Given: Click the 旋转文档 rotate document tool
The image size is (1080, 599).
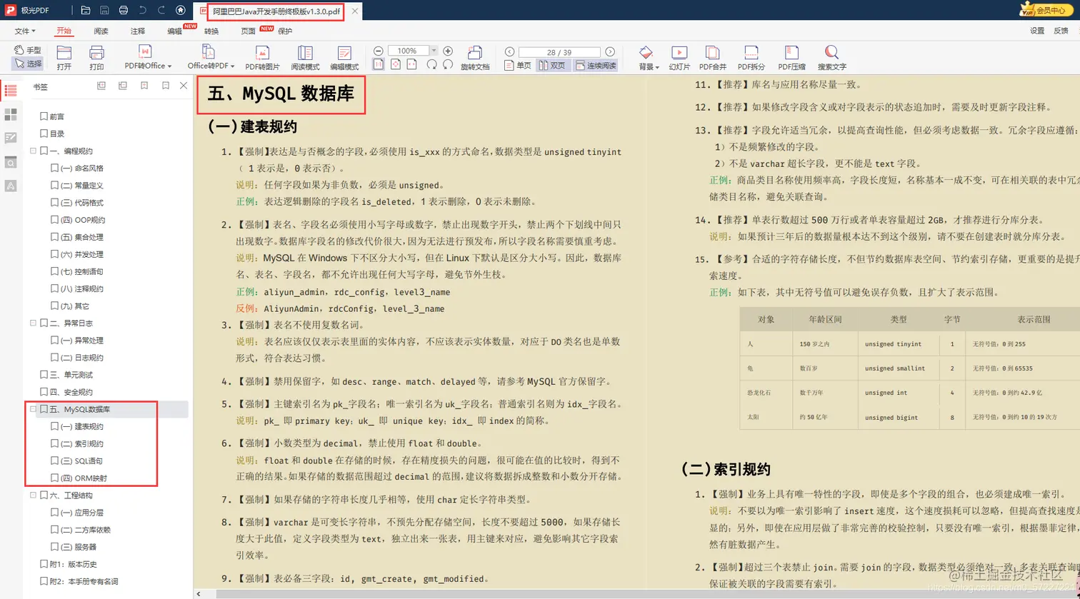Looking at the screenshot, I should (475, 58).
